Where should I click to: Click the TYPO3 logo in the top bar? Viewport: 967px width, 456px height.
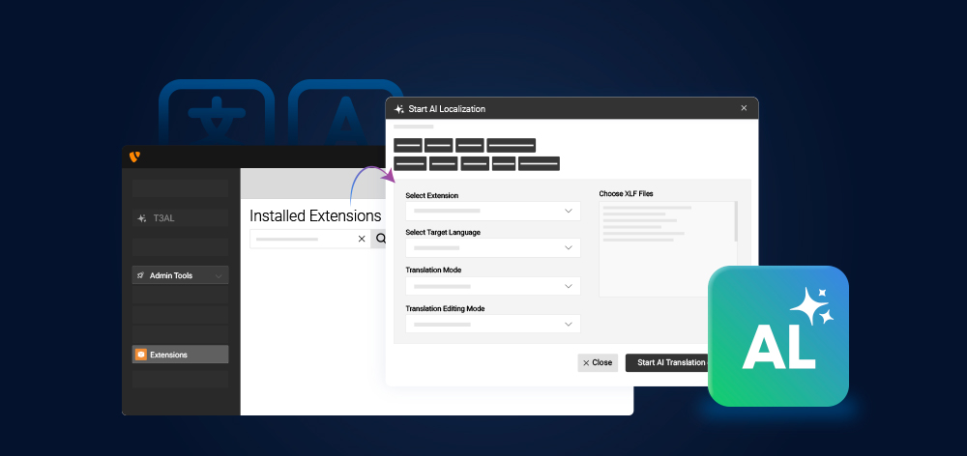coord(133,156)
